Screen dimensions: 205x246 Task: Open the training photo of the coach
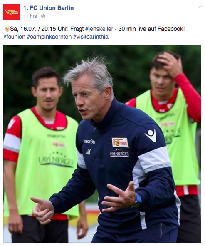point(102,144)
